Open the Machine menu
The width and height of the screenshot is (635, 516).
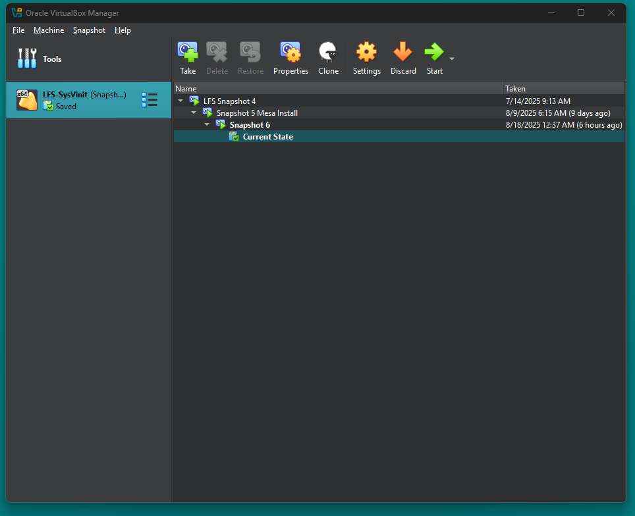pyautogui.click(x=49, y=30)
